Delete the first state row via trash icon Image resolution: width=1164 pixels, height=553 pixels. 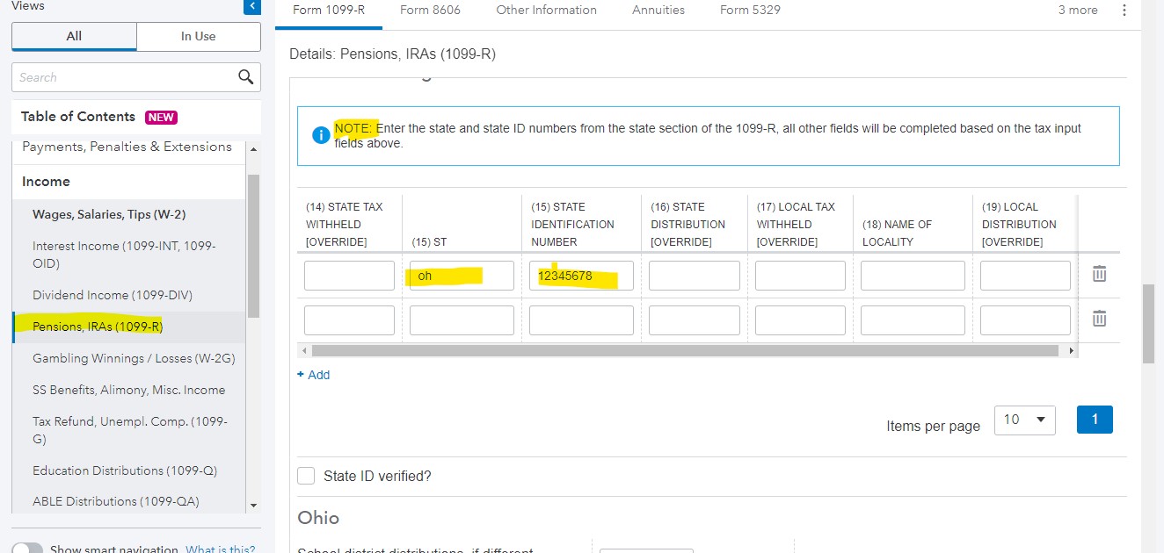tap(1098, 273)
